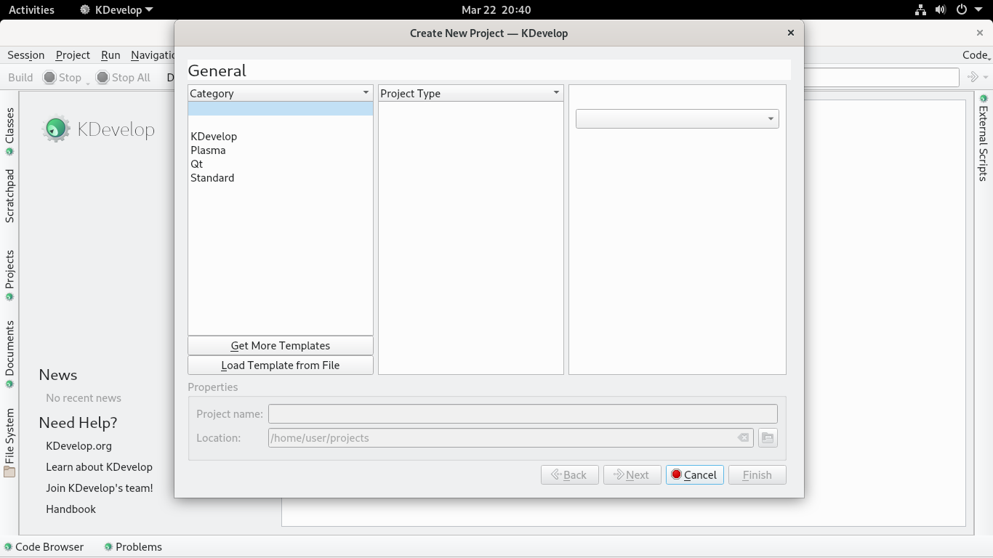Click the folder browse icon beside Location
The width and height of the screenshot is (993, 558).
pyautogui.click(x=768, y=437)
